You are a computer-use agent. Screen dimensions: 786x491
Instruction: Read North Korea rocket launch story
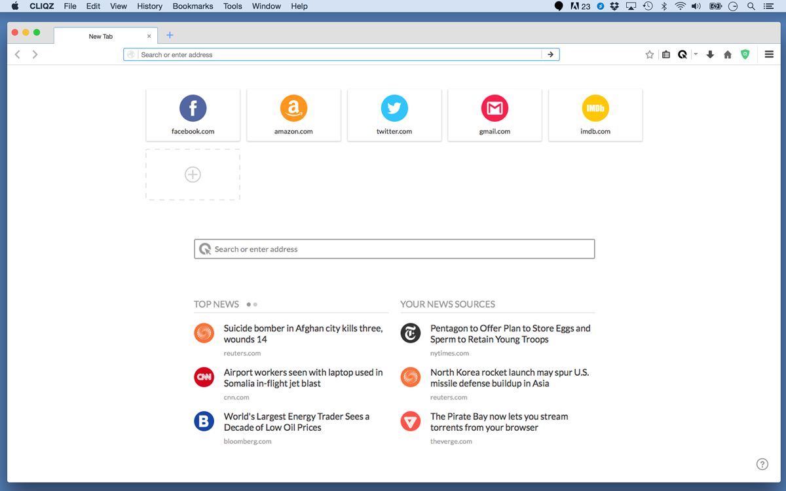click(x=510, y=378)
